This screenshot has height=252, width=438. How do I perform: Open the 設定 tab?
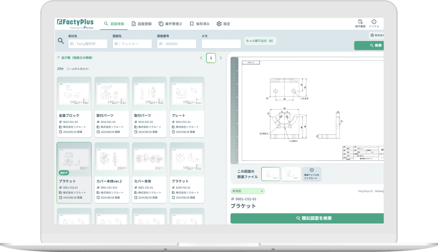(223, 24)
